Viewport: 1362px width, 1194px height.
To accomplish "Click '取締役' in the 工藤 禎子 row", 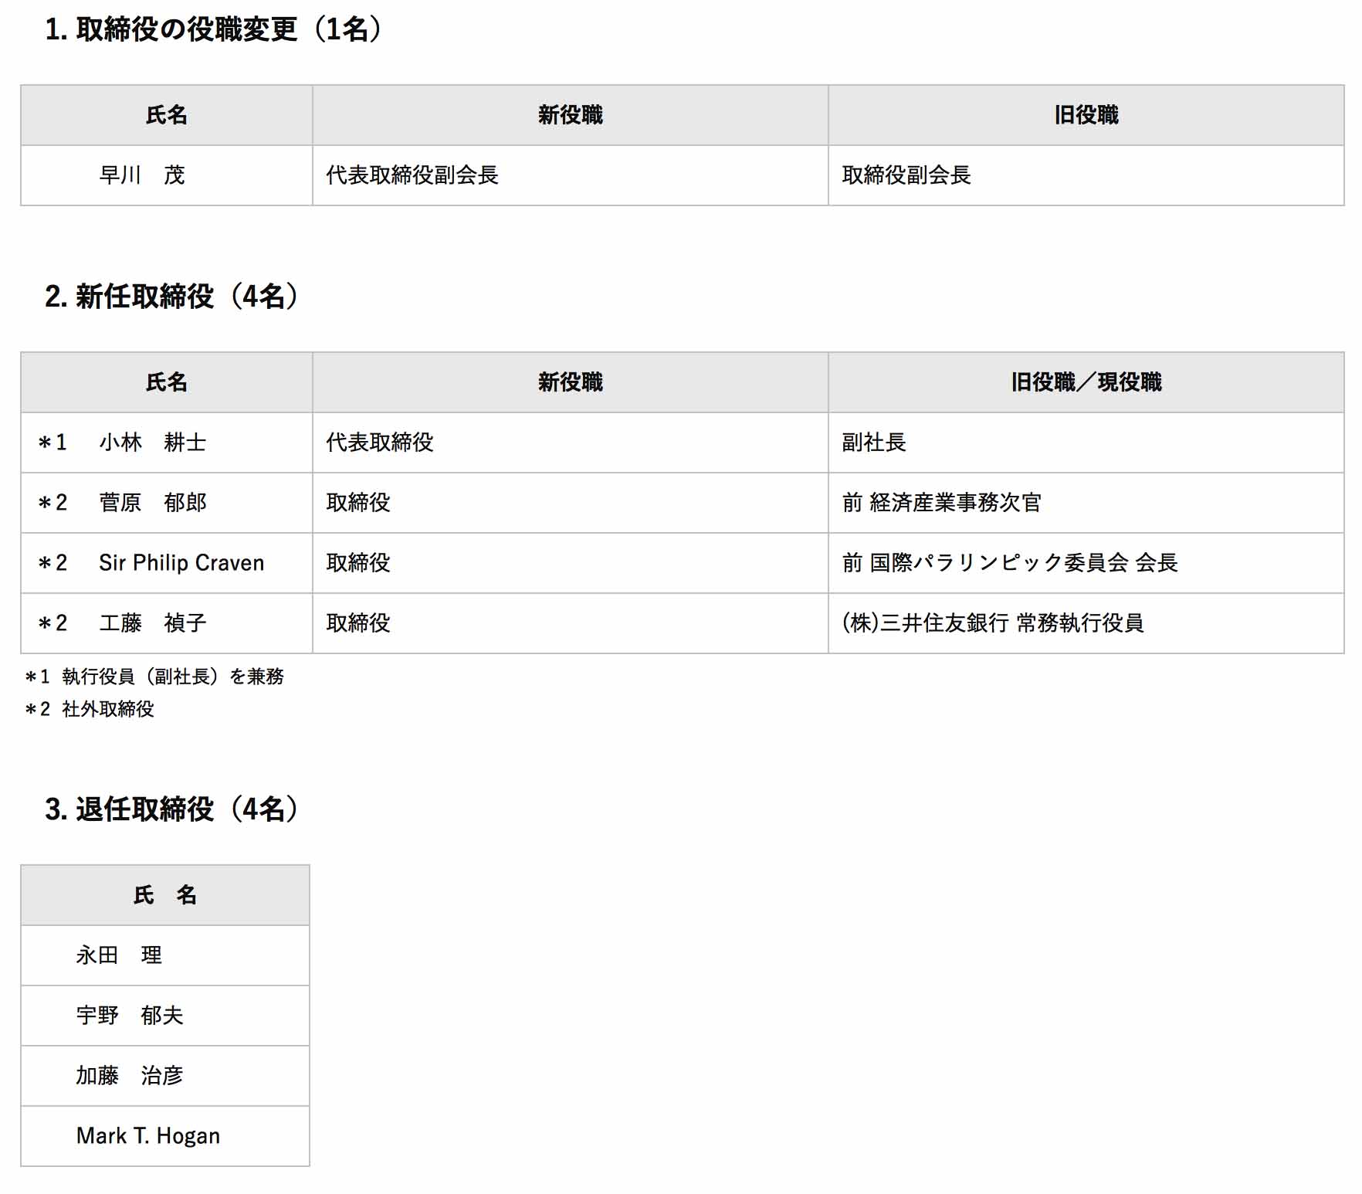I will pyautogui.click(x=358, y=623).
